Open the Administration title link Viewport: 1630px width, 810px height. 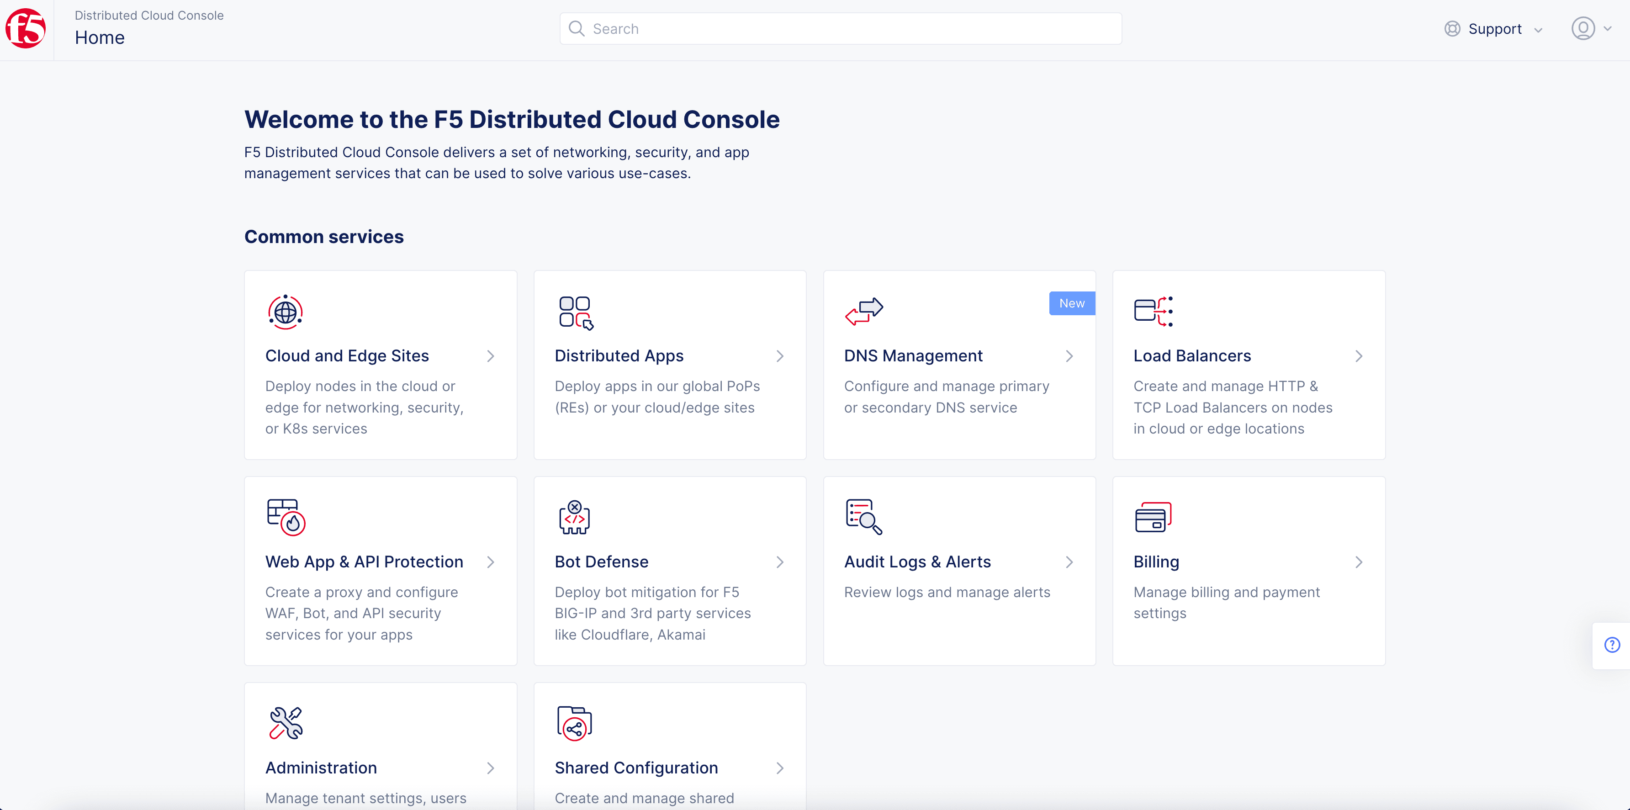click(x=321, y=768)
